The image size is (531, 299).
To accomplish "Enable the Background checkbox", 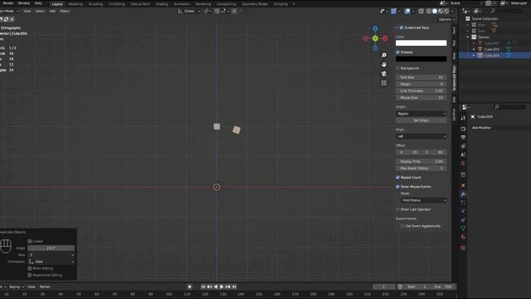I will tap(398, 68).
